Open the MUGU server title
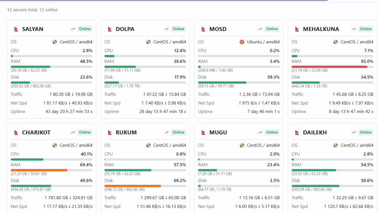 pyautogui.click(x=218, y=133)
